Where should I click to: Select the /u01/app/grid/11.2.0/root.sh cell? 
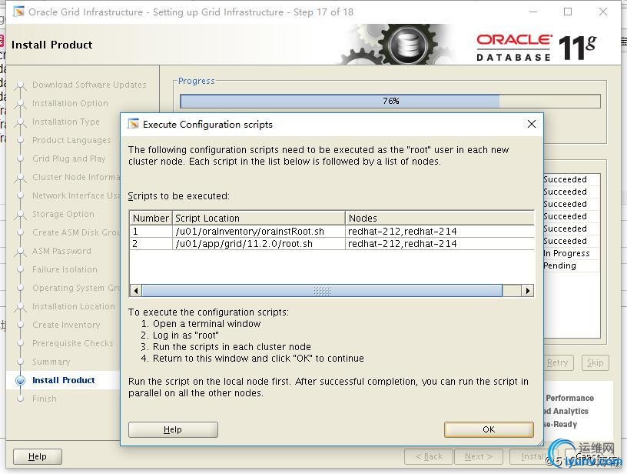click(259, 244)
